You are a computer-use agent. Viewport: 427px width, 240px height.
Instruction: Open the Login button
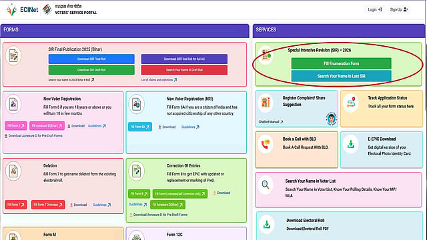pos(375,9)
